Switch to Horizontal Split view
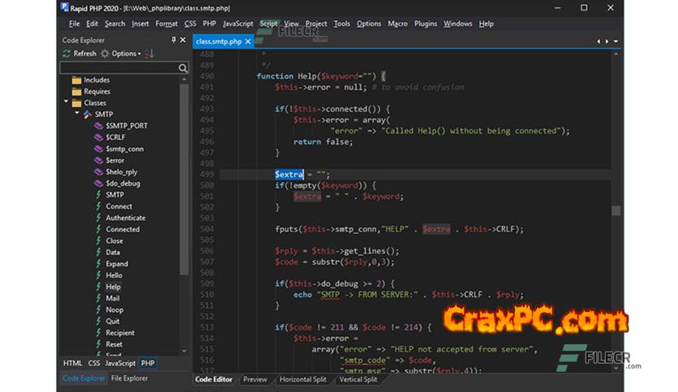The width and height of the screenshot is (678, 392). click(304, 379)
